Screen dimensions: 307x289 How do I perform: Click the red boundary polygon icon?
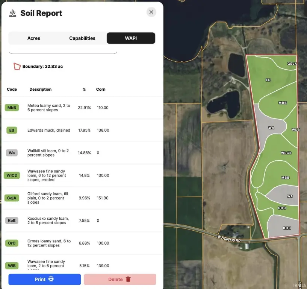17,67
